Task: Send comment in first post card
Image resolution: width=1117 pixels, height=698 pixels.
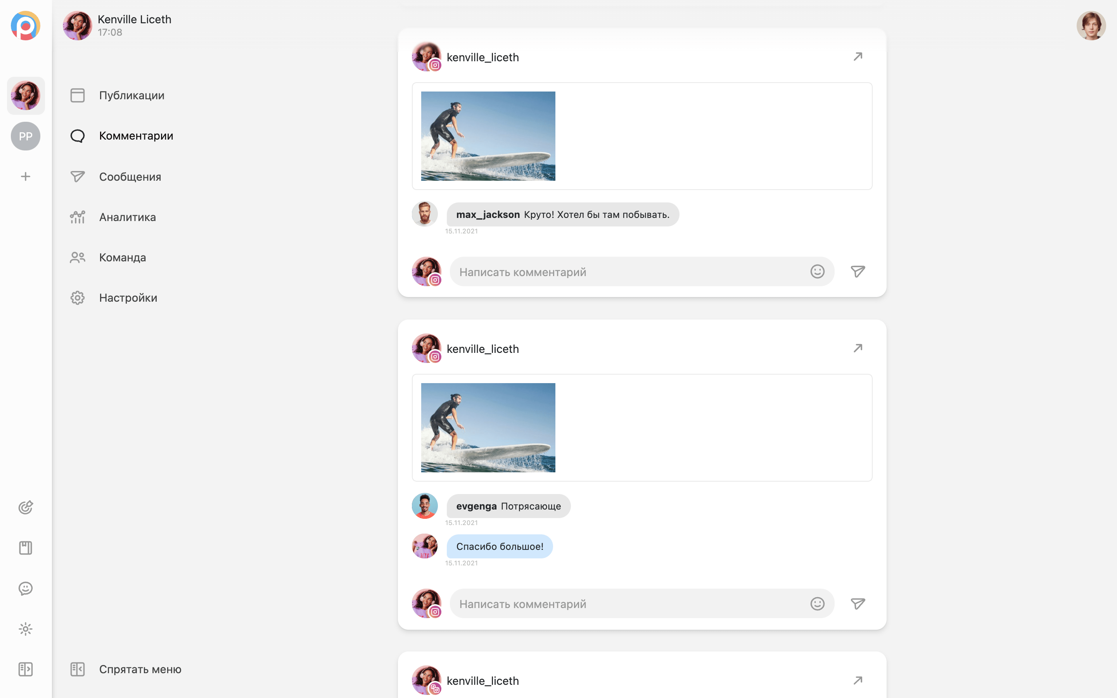Action: [858, 271]
